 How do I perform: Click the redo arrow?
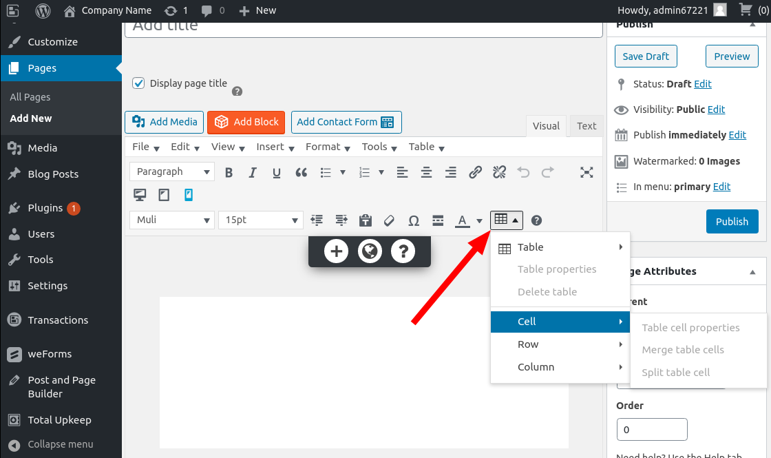tap(548, 172)
